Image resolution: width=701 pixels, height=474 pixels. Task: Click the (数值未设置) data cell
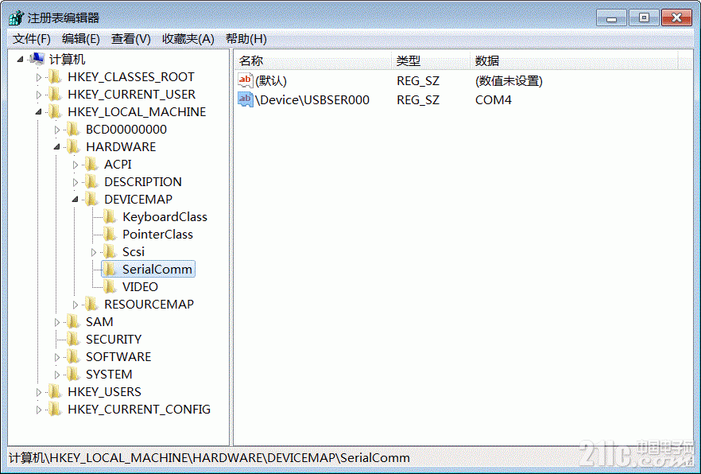pyautogui.click(x=509, y=81)
